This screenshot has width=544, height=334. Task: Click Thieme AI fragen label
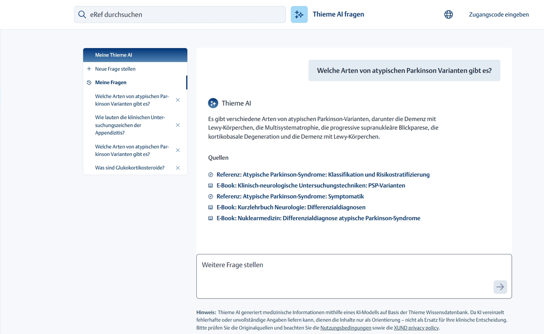click(338, 14)
